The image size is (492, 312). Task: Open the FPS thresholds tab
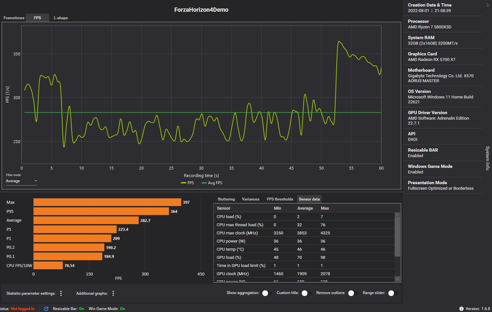coord(280,199)
